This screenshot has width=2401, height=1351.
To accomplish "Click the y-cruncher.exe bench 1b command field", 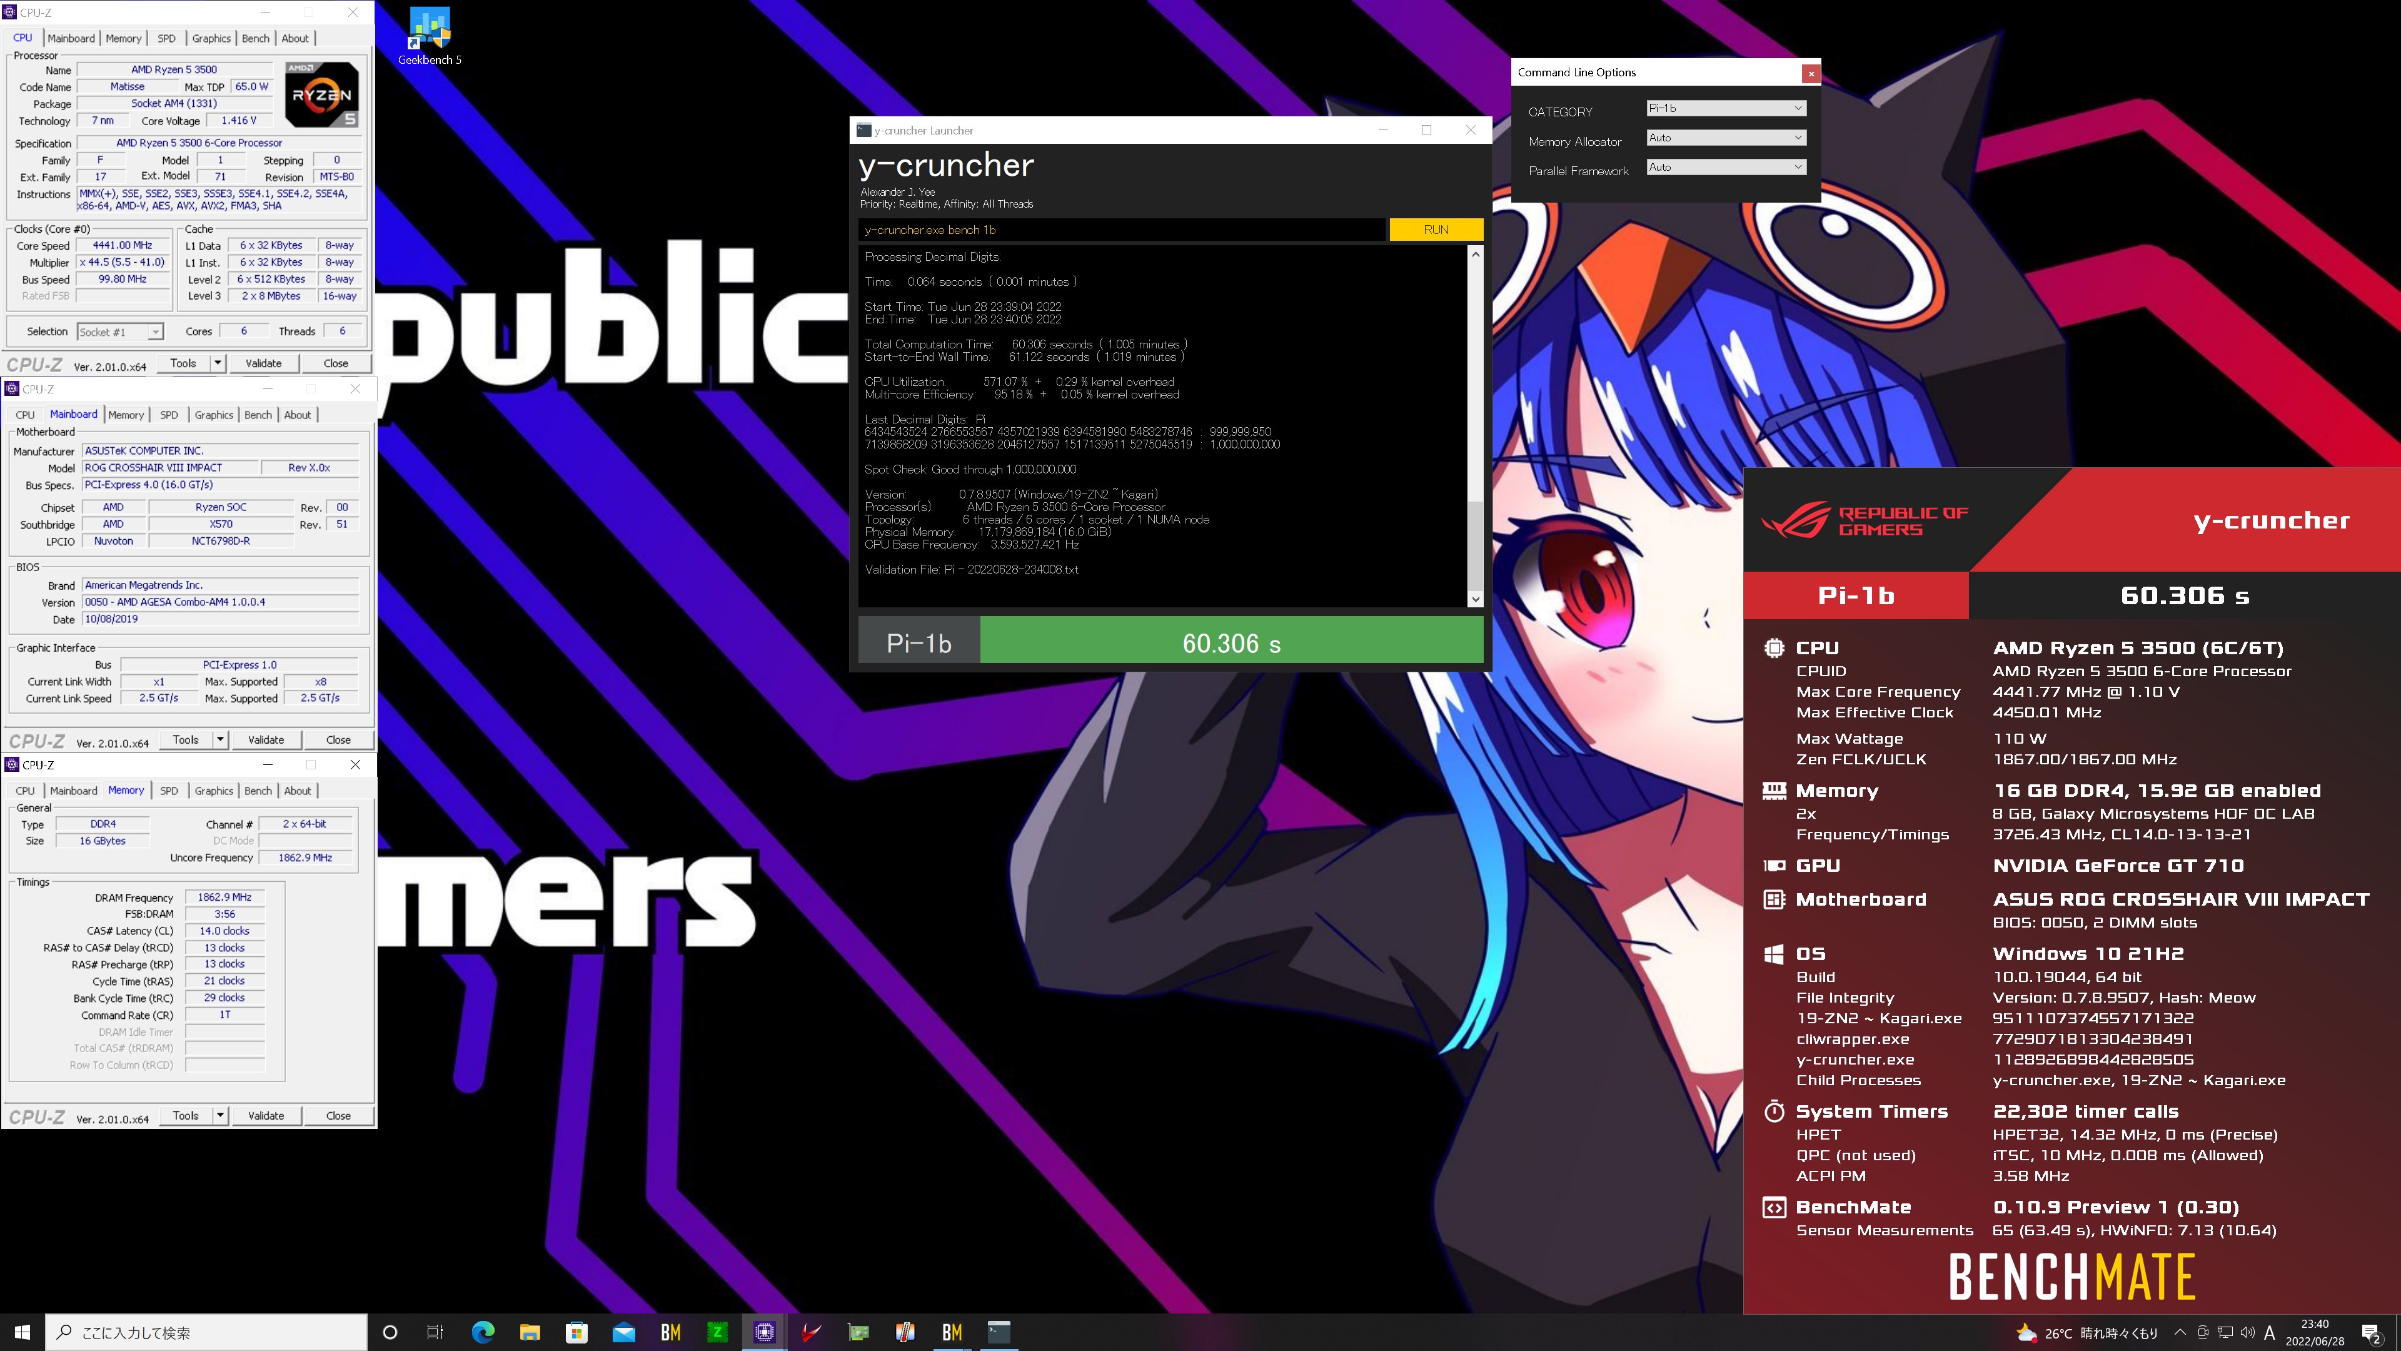I will (x=1121, y=230).
